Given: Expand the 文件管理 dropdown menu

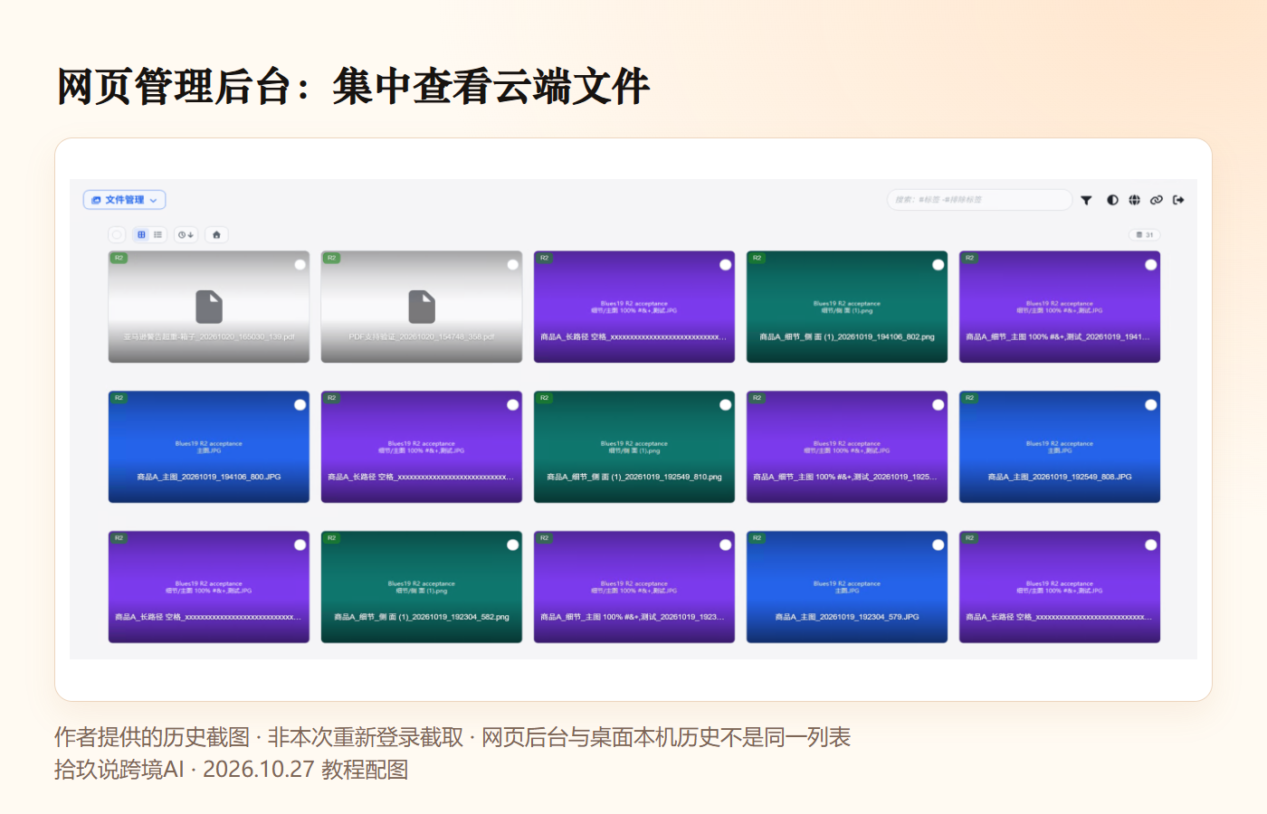Looking at the screenshot, I should pyautogui.click(x=125, y=200).
